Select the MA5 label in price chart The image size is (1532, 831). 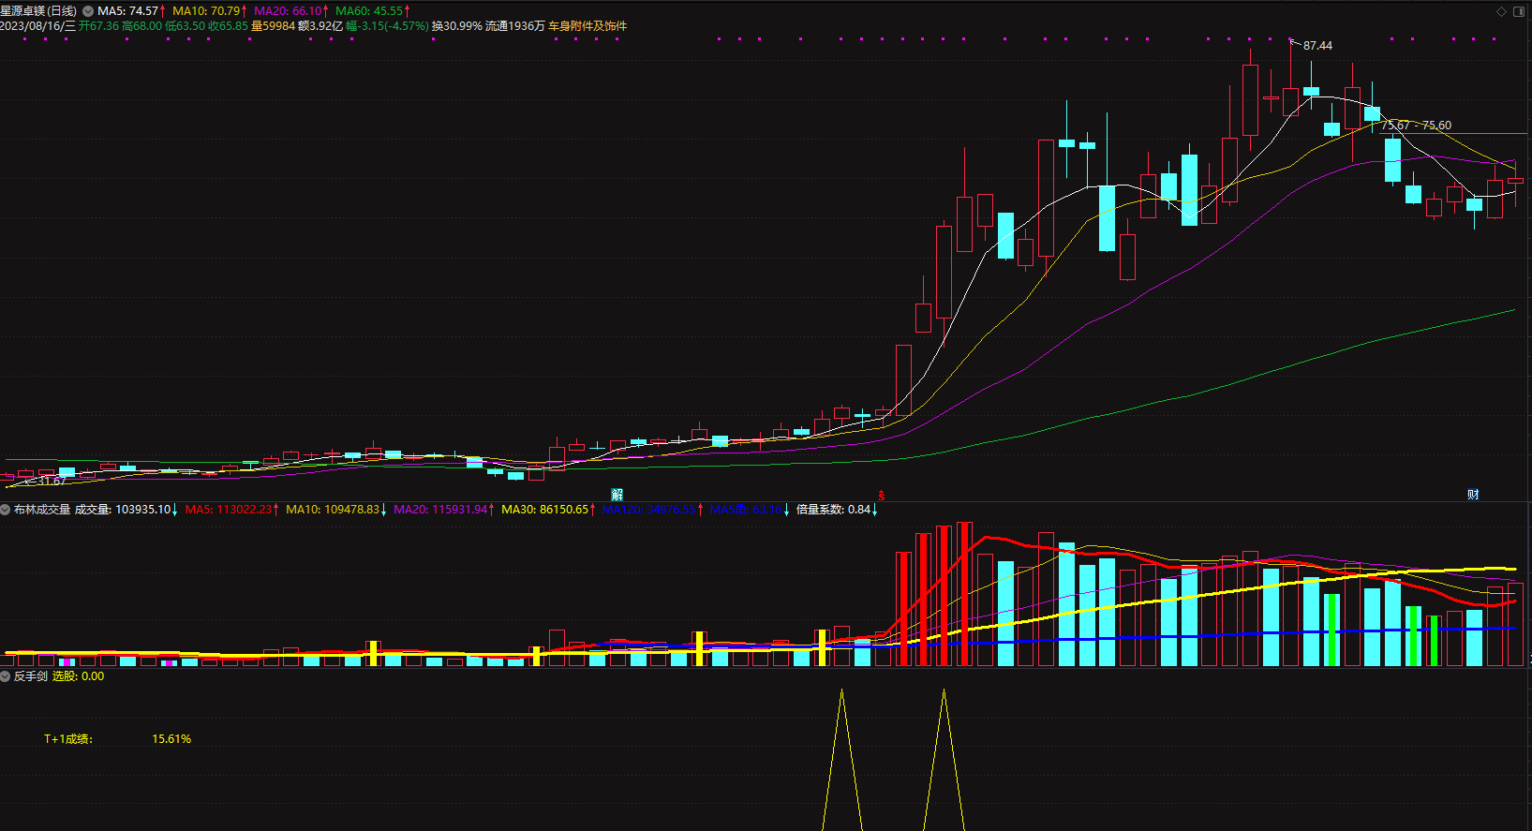pos(128,11)
